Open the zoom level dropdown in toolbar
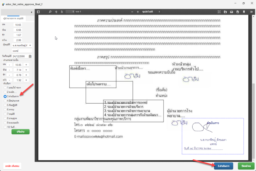Screen dimensions: 256x171 (151, 12)
